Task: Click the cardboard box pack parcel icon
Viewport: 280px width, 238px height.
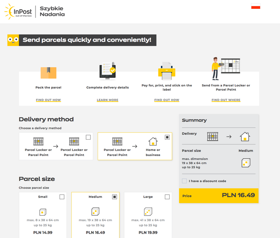Action: pyautogui.click(x=48, y=73)
